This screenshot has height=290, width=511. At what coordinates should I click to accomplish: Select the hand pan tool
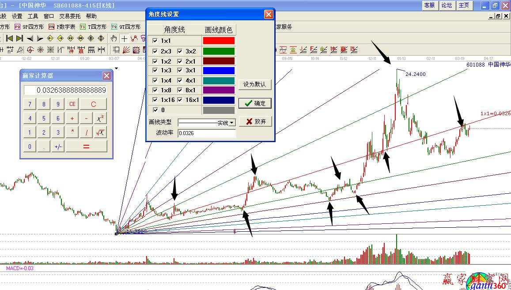[114, 38]
